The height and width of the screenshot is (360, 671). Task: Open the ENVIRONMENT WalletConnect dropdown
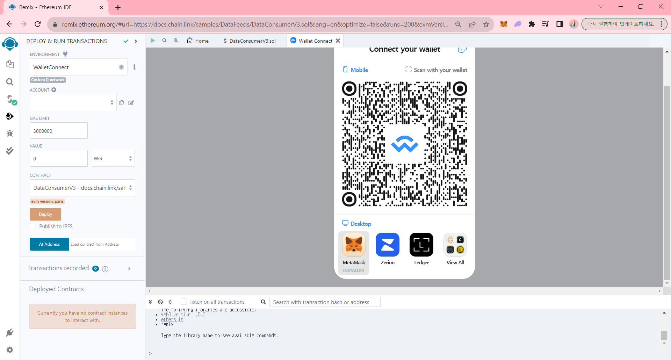[x=79, y=67]
